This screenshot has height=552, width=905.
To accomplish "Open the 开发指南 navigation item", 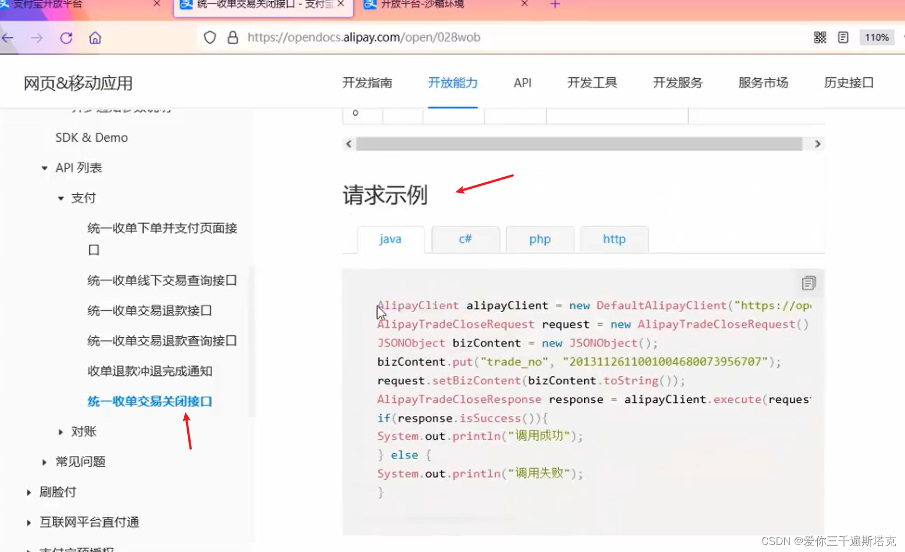I will tap(367, 83).
